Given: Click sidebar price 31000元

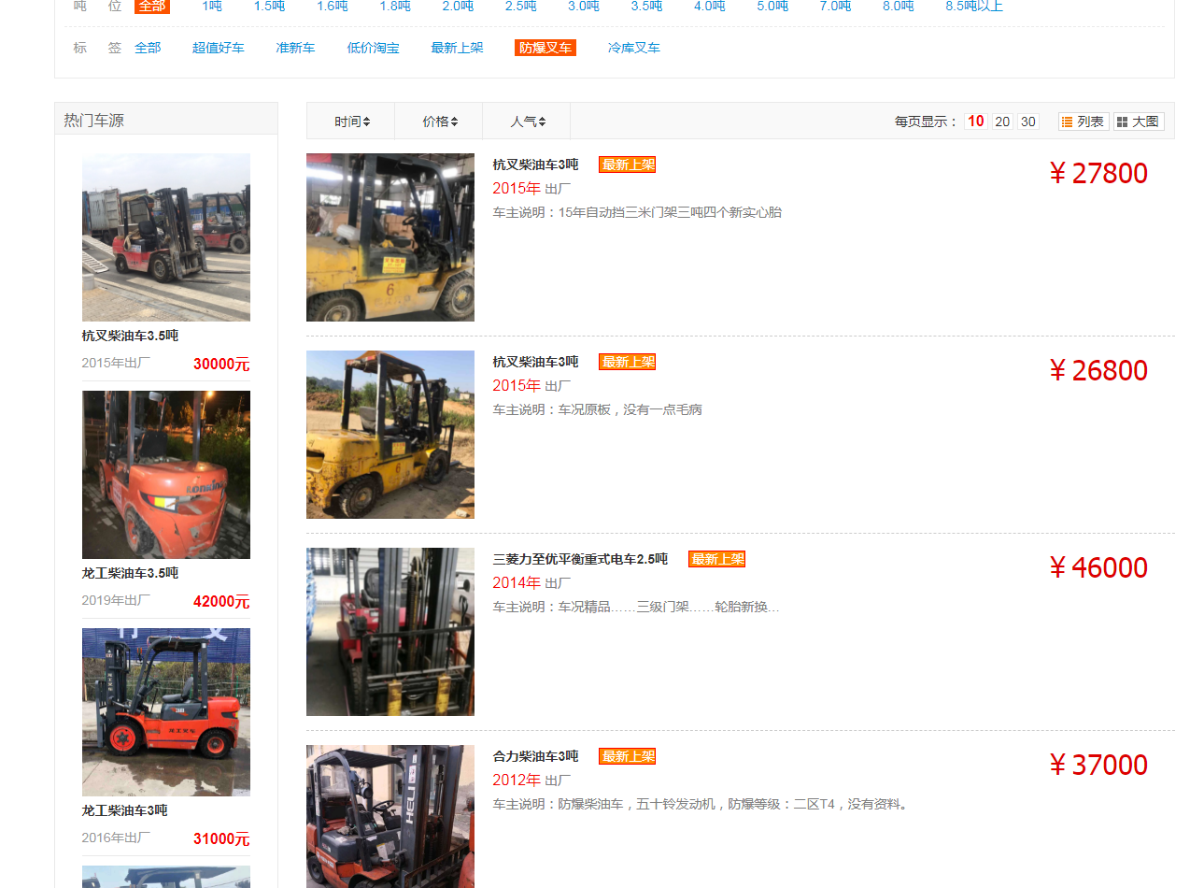Looking at the screenshot, I should 221,839.
